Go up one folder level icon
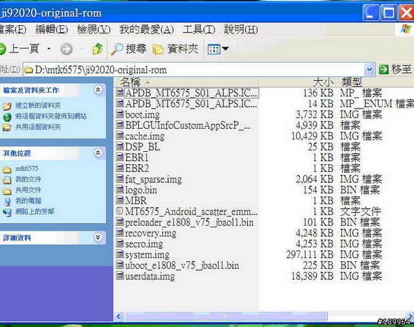The height and width of the screenshot is (327, 414). click(x=98, y=48)
